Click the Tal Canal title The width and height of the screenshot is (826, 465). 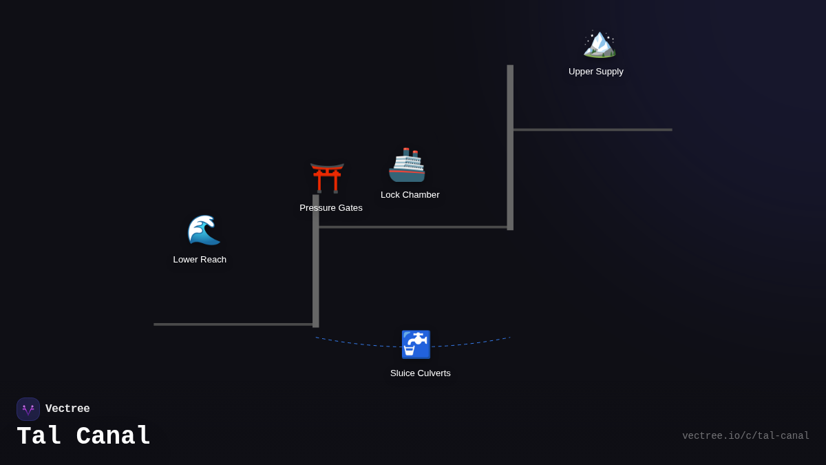(83, 437)
